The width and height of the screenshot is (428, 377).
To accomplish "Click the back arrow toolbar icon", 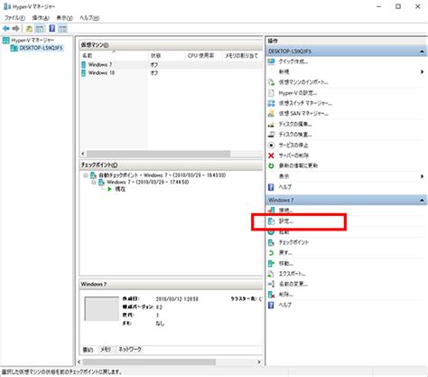I will tap(6, 29).
